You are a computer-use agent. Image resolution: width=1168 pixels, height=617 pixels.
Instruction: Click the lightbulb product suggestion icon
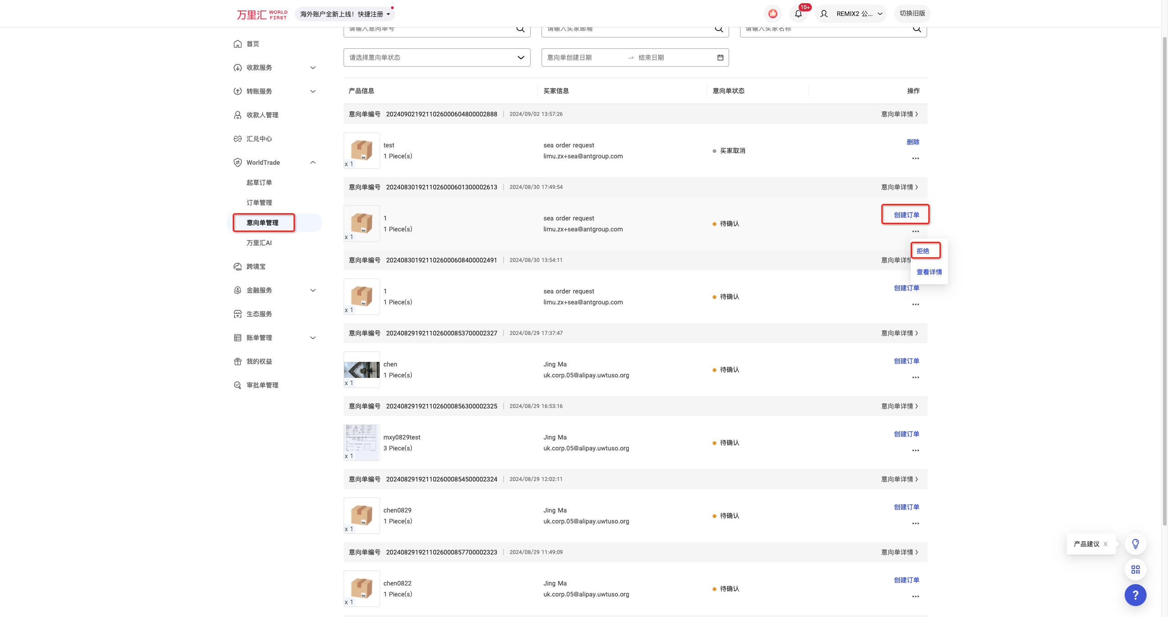[1135, 544]
